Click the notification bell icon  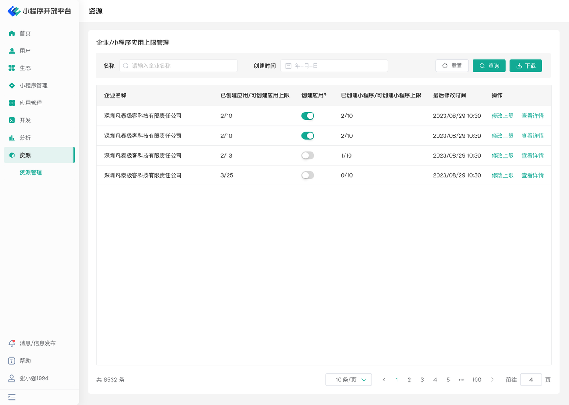[x=12, y=344]
